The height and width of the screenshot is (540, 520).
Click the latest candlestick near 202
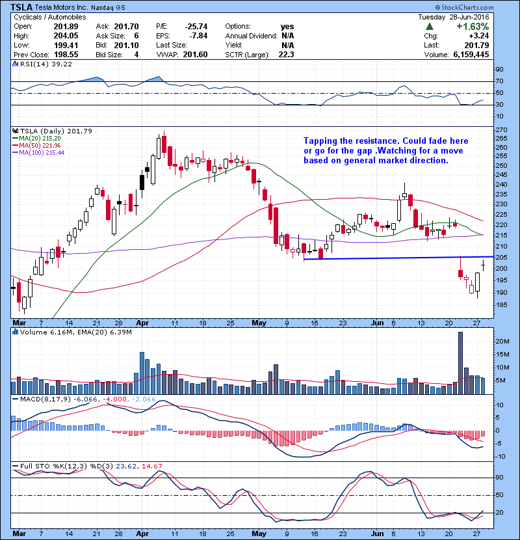click(x=483, y=265)
